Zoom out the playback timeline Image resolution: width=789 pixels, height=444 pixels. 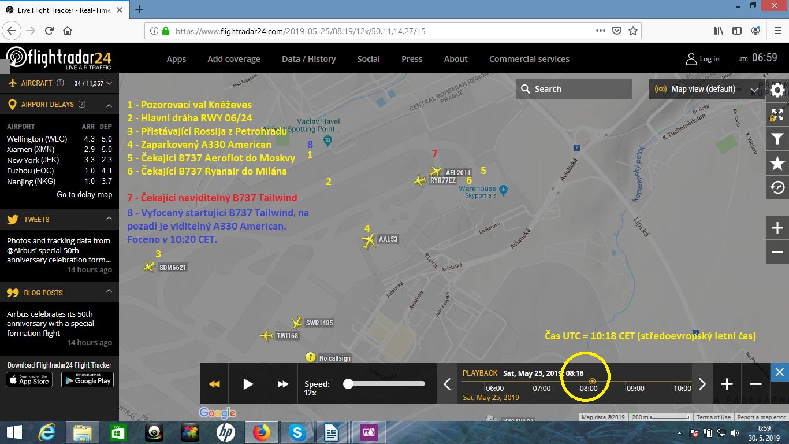click(x=755, y=384)
